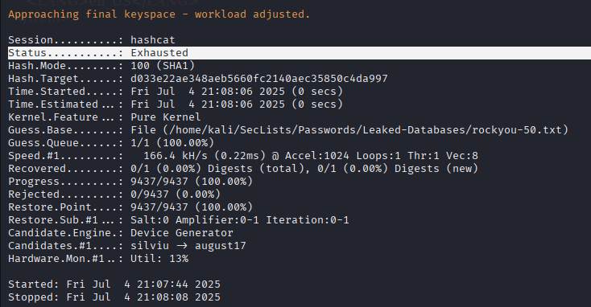Viewport: 591px width, 307px height.
Task: Click the Time.Estimated timestamp line
Action: click(176, 104)
